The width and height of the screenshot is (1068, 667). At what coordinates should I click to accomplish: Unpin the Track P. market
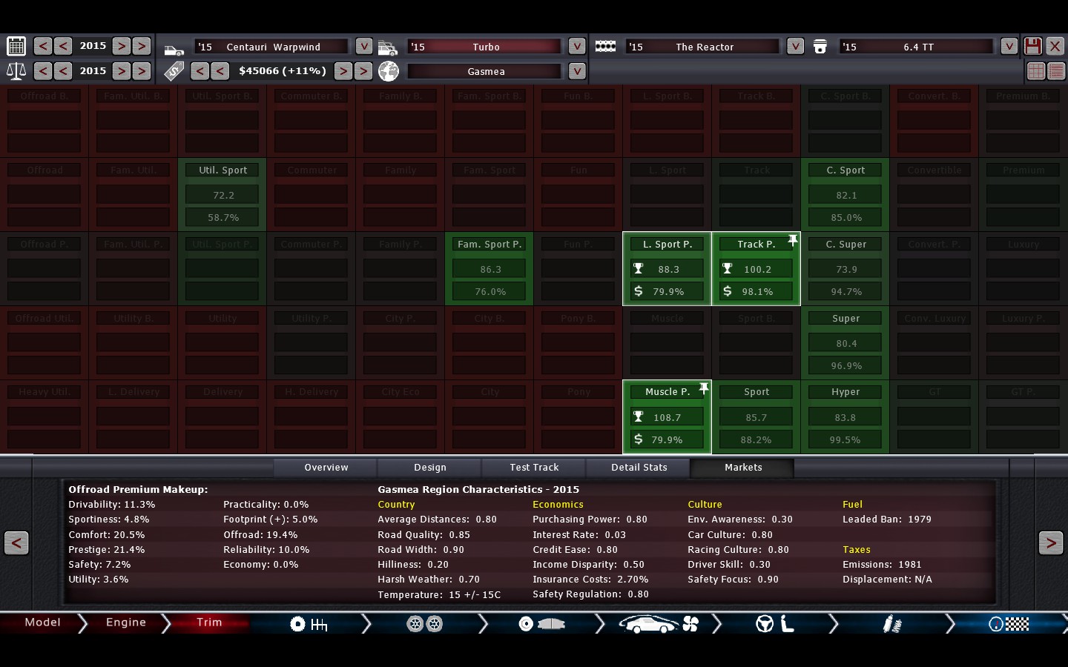tap(793, 240)
